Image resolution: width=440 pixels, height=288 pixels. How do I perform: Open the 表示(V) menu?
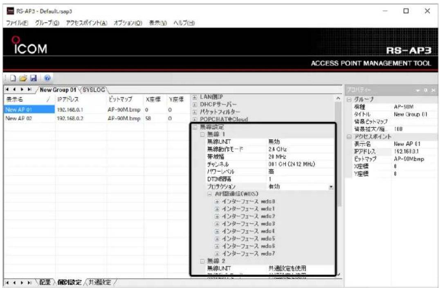[x=158, y=23]
